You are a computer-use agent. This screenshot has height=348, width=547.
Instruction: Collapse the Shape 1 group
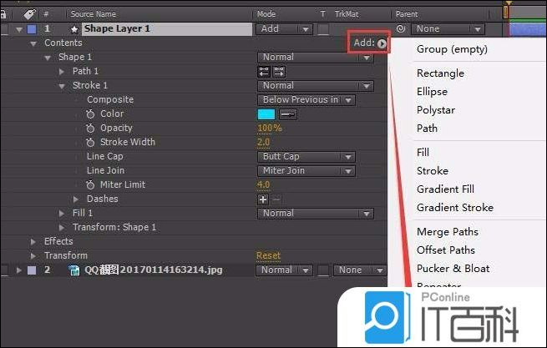(x=48, y=58)
